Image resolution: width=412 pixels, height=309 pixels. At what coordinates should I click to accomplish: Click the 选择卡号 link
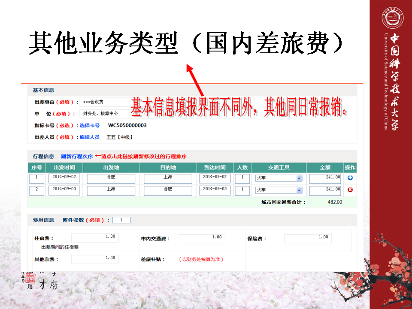[x=90, y=125]
